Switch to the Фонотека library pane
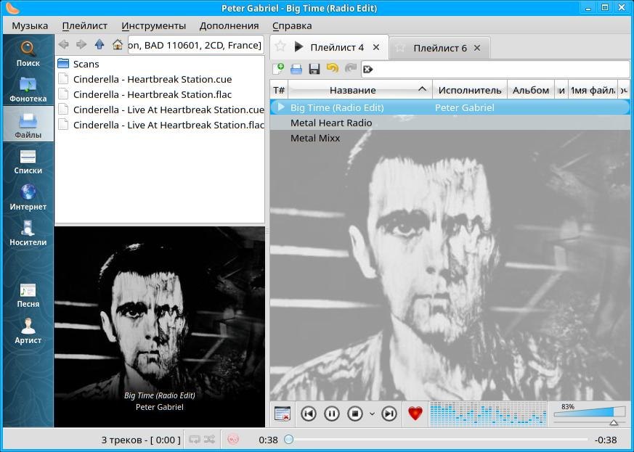The width and height of the screenshot is (634, 452). pyautogui.click(x=28, y=89)
